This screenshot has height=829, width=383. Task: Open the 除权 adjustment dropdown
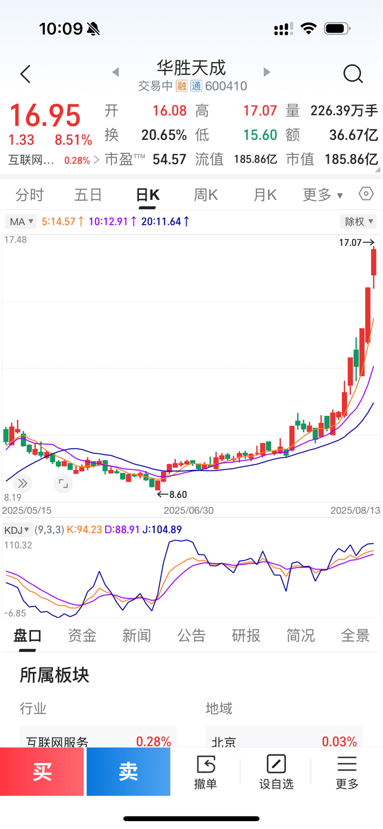click(x=358, y=222)
